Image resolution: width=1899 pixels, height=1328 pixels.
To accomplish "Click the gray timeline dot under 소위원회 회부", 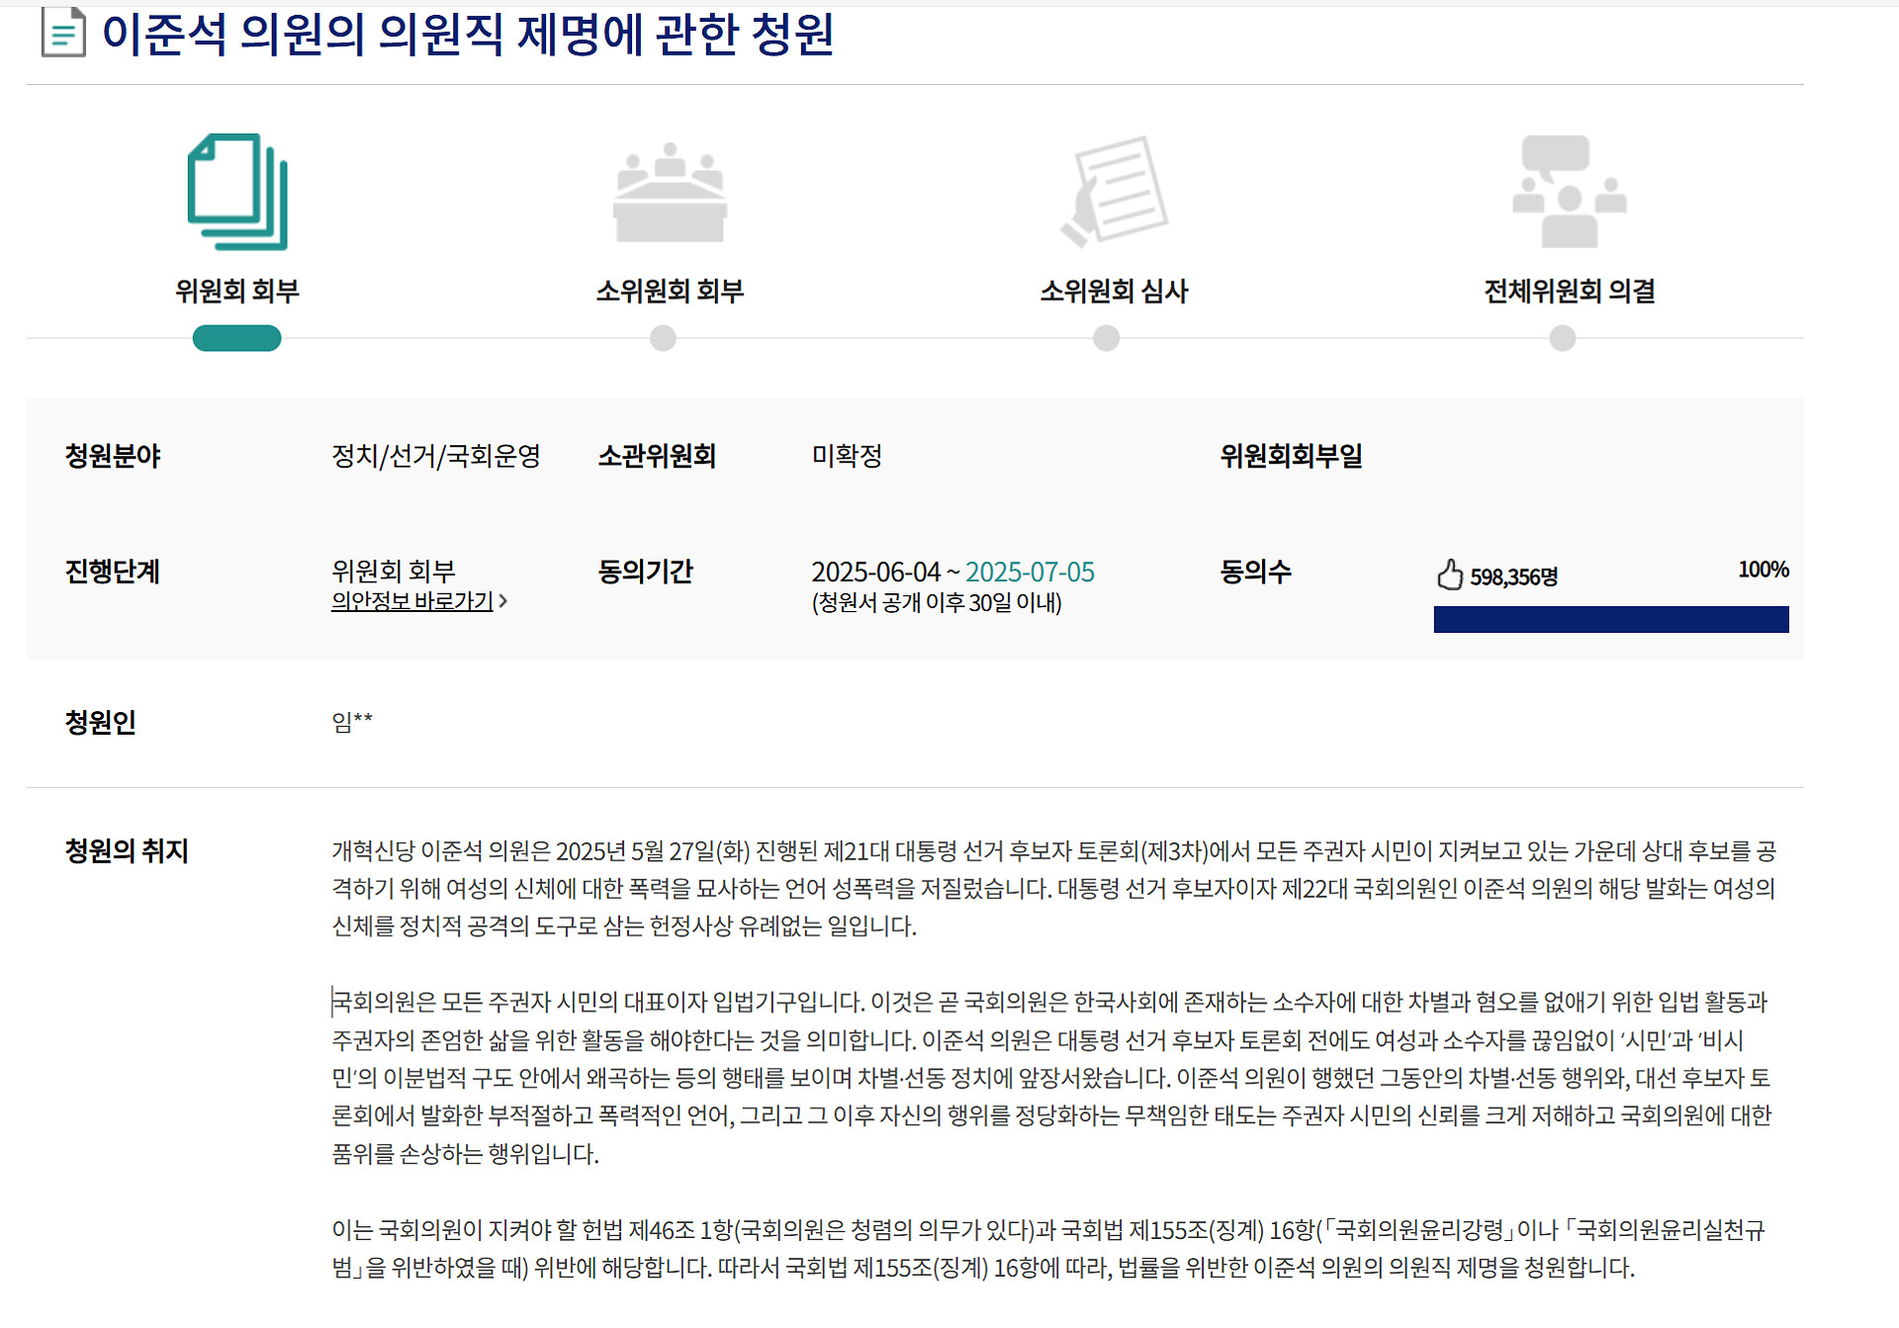I will [663, 338].
